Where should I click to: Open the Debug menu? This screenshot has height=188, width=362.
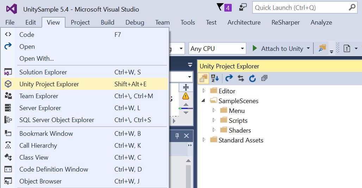pyautogui.click(x=135, y=22)
